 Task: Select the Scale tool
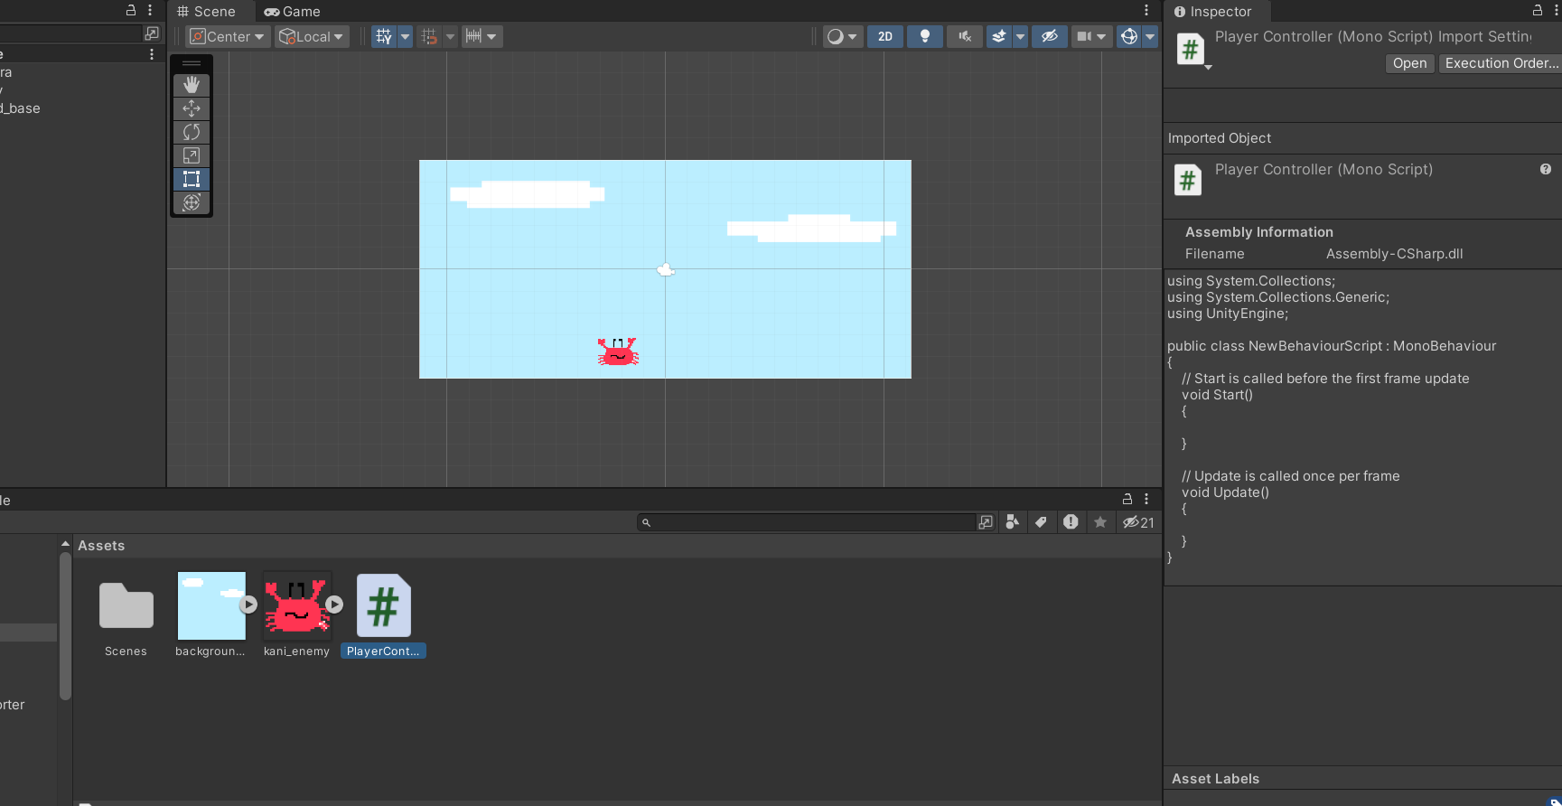[192, 155]
